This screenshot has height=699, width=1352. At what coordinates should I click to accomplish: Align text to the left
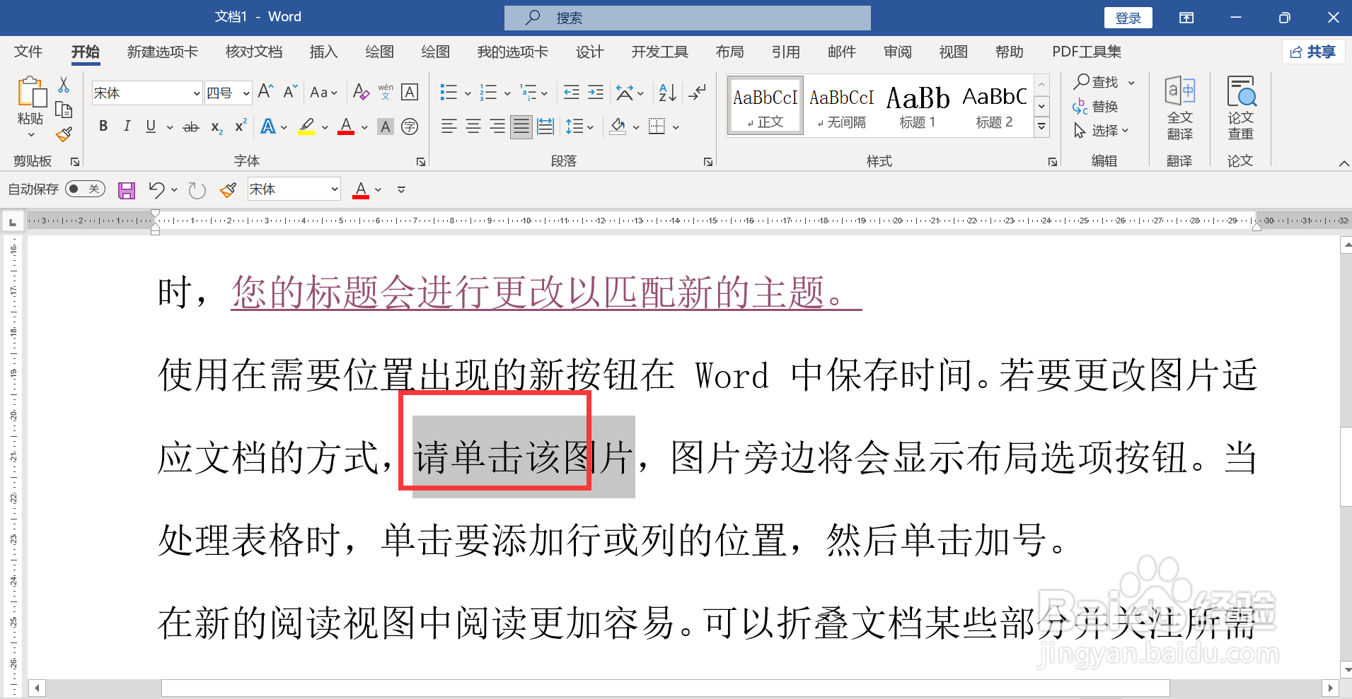click(x=449, y=127)
